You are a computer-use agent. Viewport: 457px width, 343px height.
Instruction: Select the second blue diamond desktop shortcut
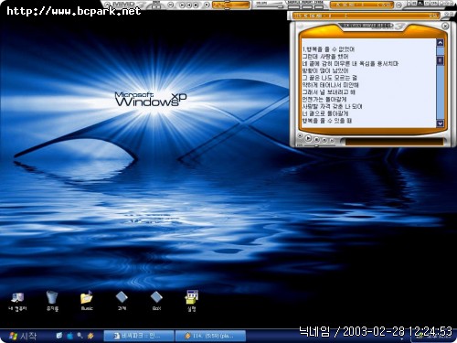156,301
